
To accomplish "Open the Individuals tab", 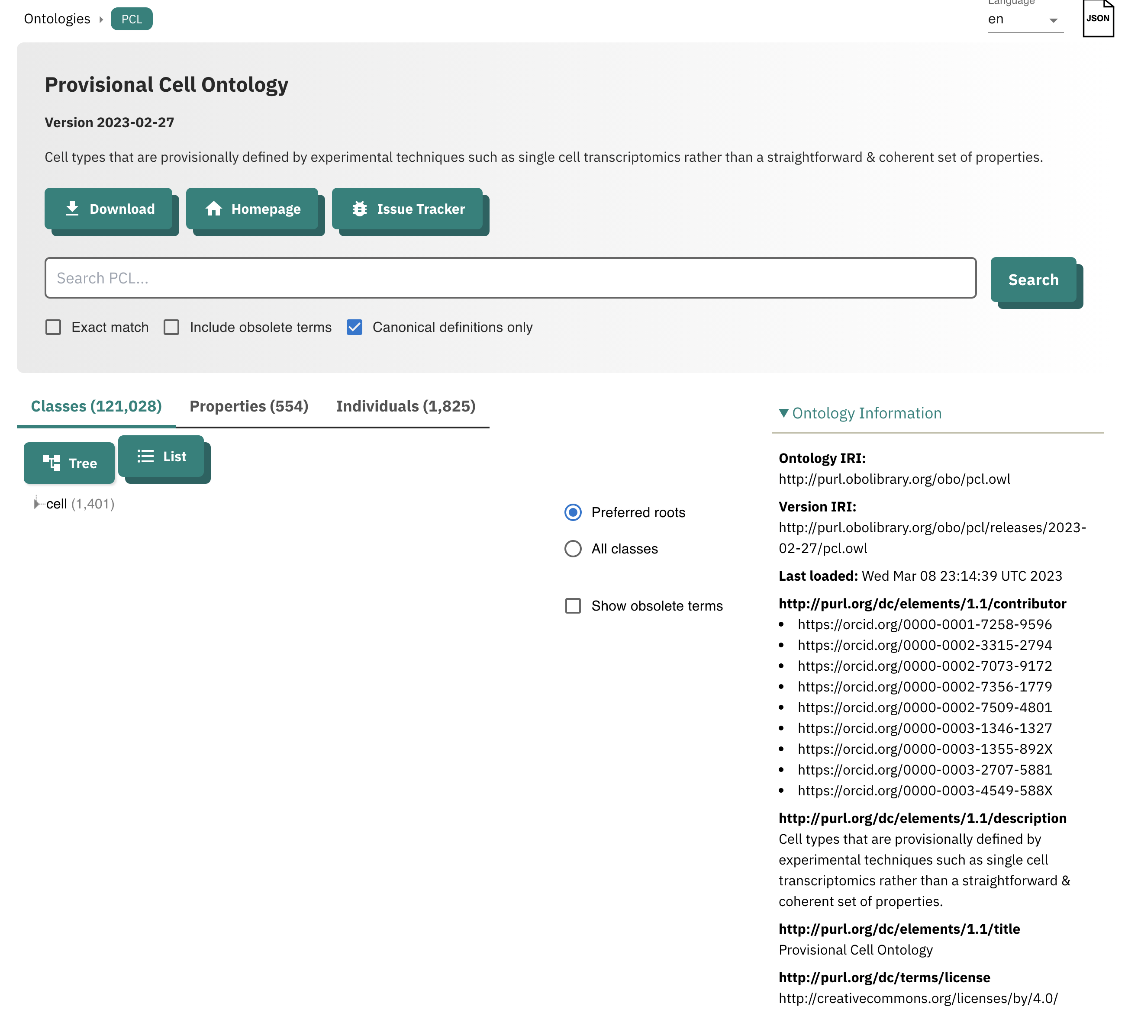I will pyautogui.click(x=405, y=406).
